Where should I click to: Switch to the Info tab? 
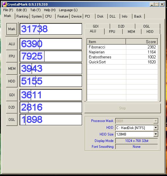[x=126, y=16]
